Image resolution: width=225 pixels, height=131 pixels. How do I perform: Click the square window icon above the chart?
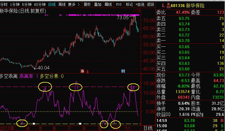[139, 11]
